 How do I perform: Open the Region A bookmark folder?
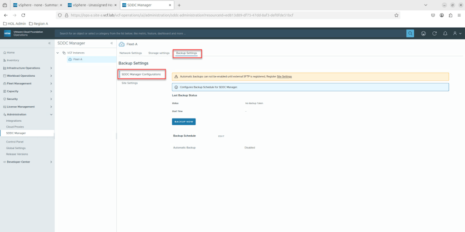tap(38, 24)
